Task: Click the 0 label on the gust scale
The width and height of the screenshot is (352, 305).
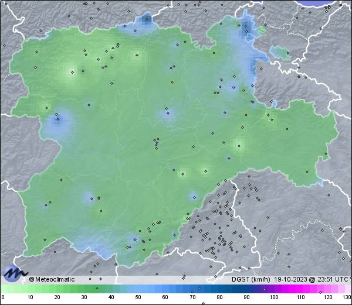Action: pos(3,297)
